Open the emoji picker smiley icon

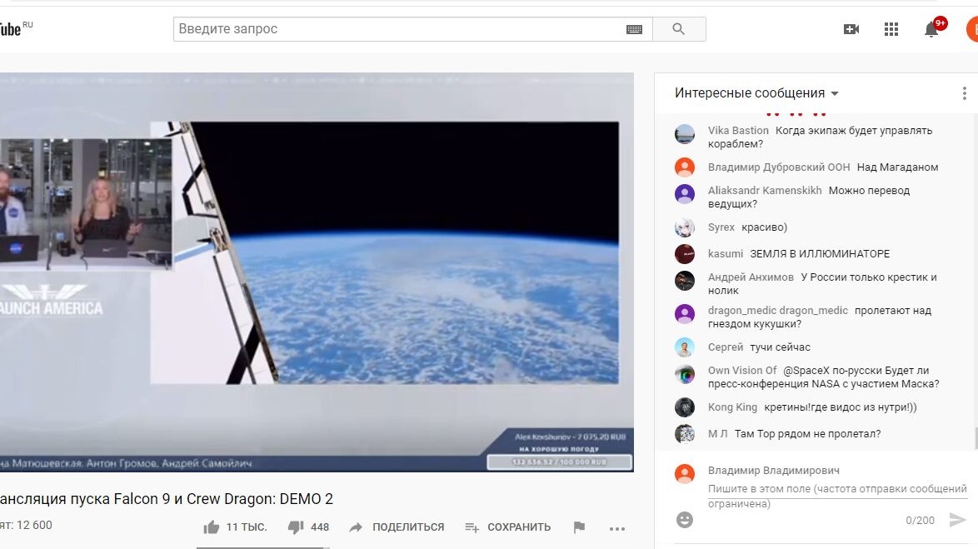click(x=685, y=520)
